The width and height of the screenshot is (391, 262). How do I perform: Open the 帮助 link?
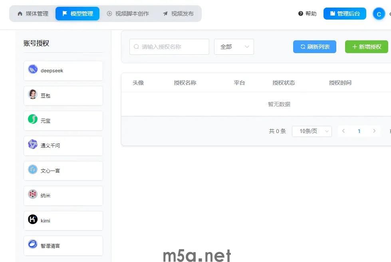311,14
